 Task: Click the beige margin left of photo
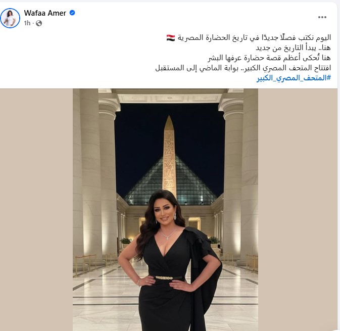click(x=36, y=210)
